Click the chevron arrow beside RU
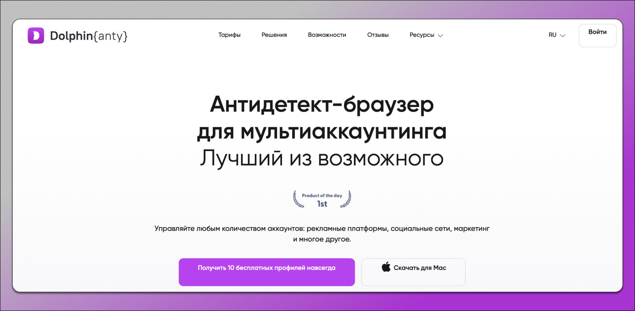Image resolution: width=635 pixels, height=311 pixels. (563, 35)
